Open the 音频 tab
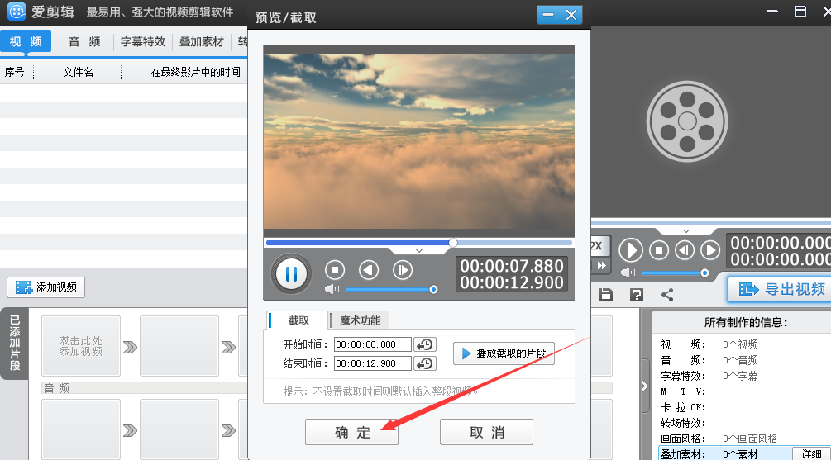 click(x=84, y=41)
